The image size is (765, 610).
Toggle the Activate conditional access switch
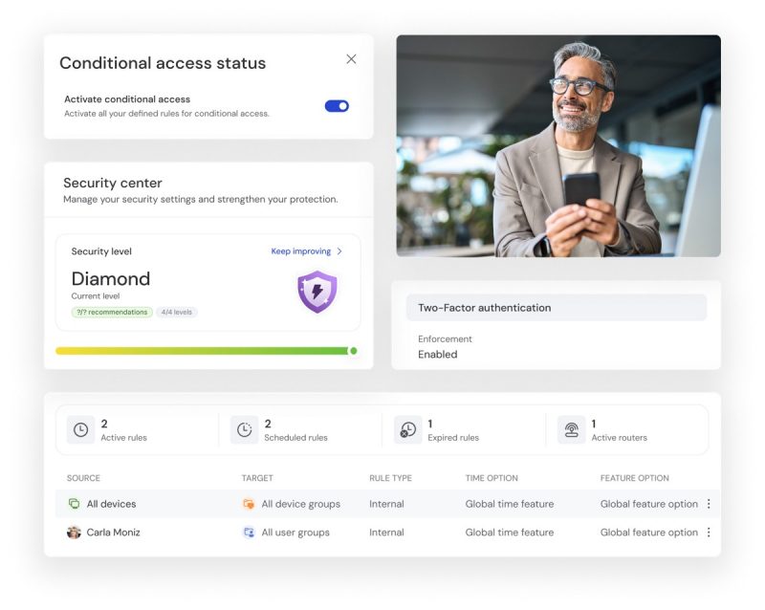[x=337, y=106]
